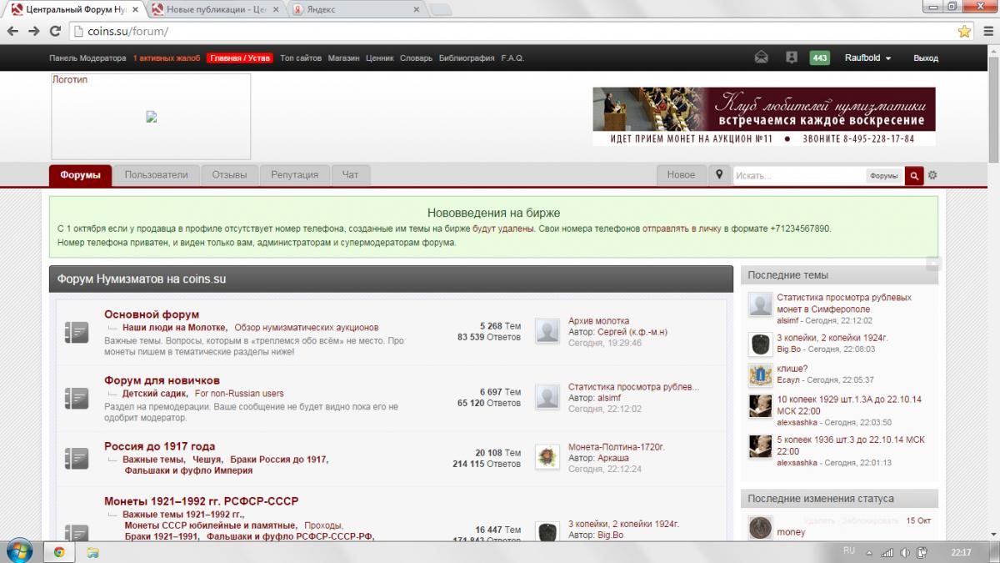Viewport: 1000px width, 563px height.
Task: Click the forum icon beside Форум для новичков
Action: coord(76,397)
